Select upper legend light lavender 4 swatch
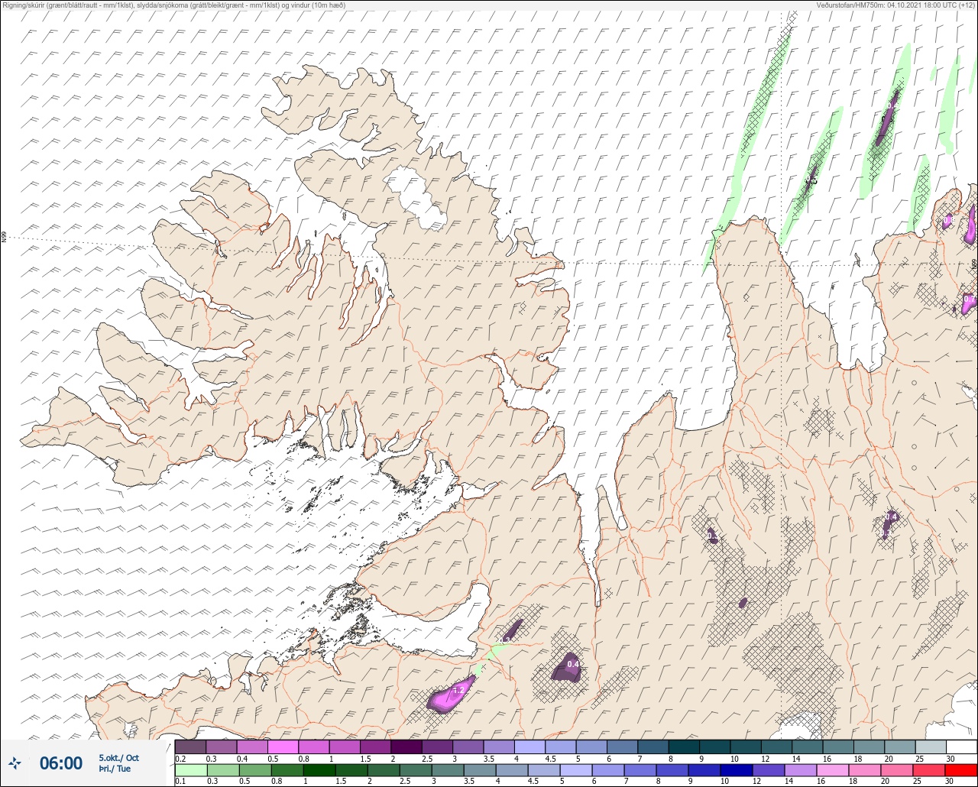 [x=529, y=747]
